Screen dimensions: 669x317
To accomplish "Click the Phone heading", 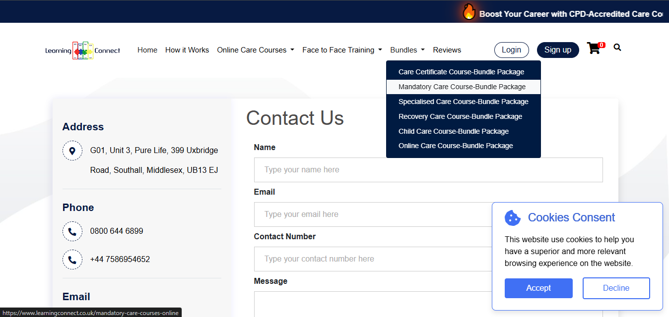I will point(78,208).
